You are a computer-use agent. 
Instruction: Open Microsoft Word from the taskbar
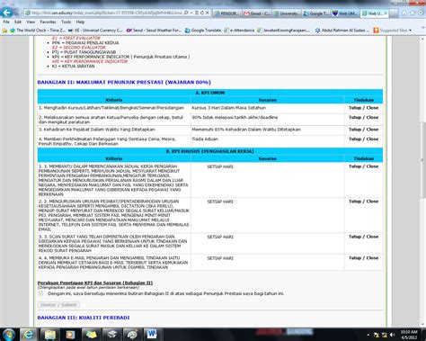point(152,334)
